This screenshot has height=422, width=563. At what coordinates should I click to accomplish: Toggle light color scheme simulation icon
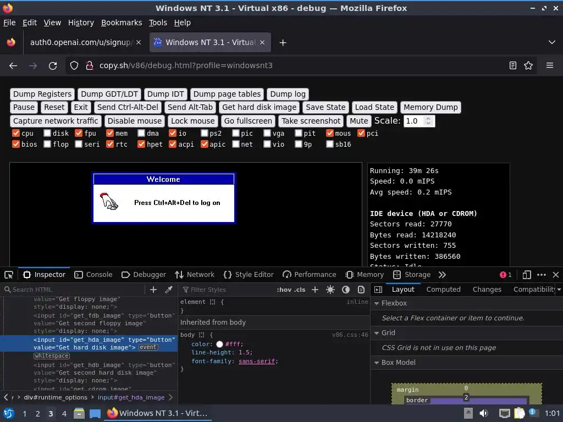[x=330, y=290]
